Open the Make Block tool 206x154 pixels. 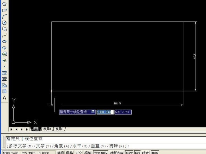[4, 60]
